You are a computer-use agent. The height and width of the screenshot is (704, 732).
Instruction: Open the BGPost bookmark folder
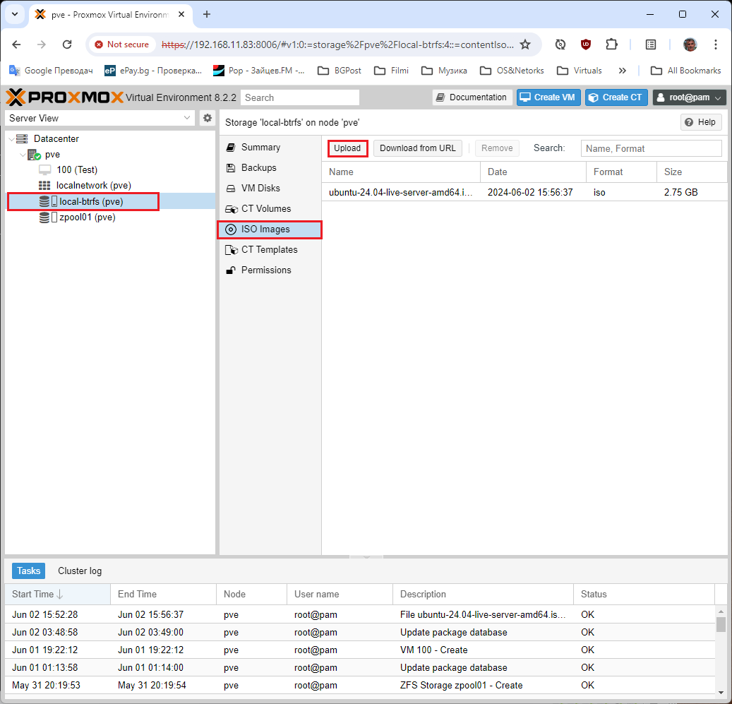tap(340, 71)
